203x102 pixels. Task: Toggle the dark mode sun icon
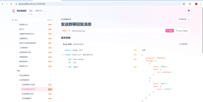(189, 11)
